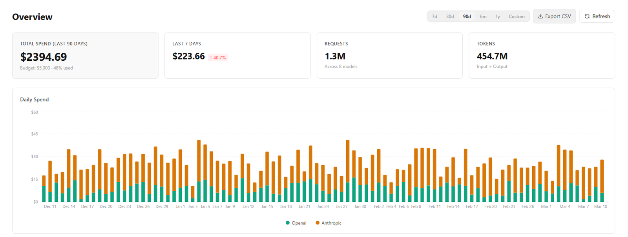Image resolution: width=628 pixels, height=237 pixels.
Task: Toggle the Openai series legend label
Action: (299, 223)
